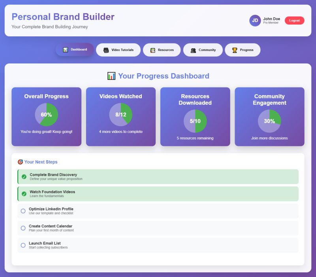Click the Pro Member label
Image resolution: width=316 pixels, height=277 pixels.
[271, 23]
